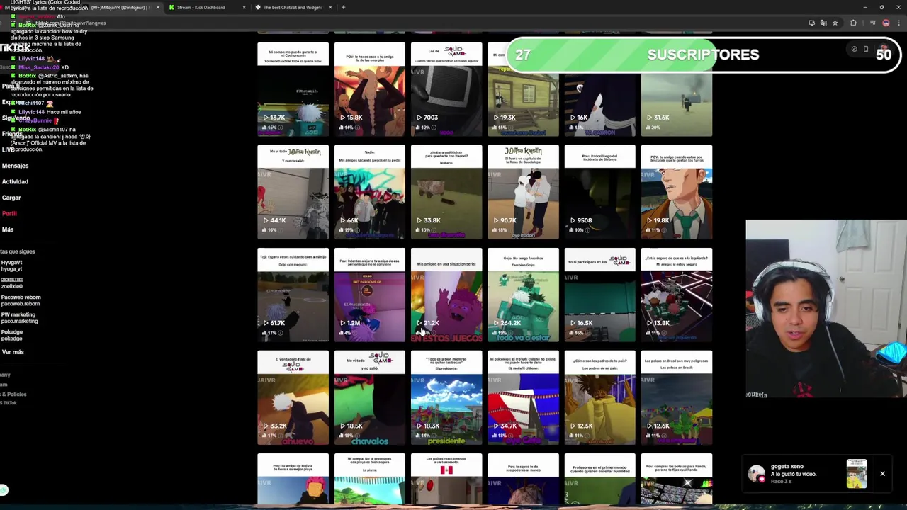Dismiss the gogeta xeno notification

coord(882,473)
